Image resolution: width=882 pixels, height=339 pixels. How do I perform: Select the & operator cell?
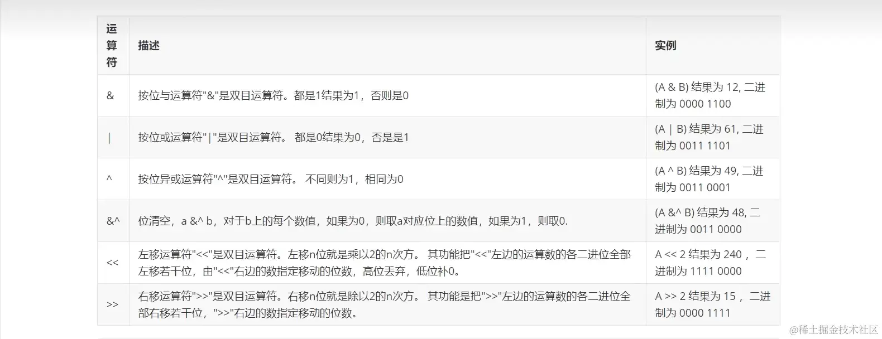(x=113, y=95)
